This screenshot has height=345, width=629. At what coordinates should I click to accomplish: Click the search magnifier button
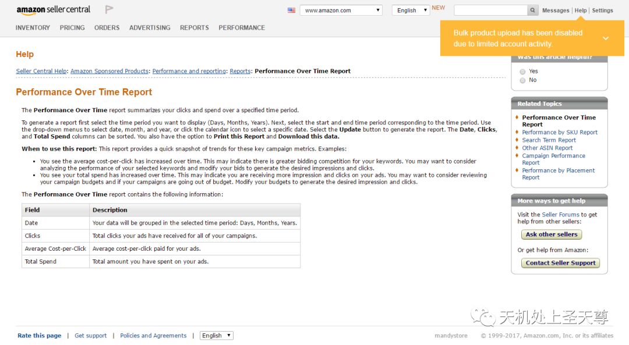(x=532, y=10)
